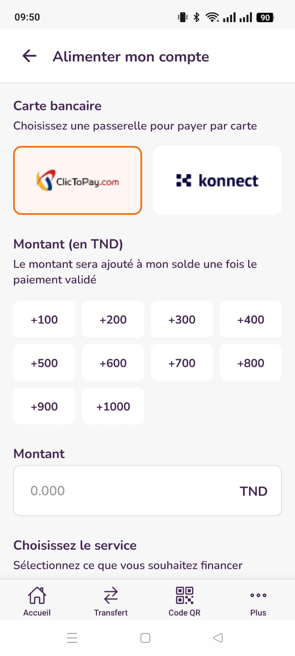Tap the Android home square button
This screenshot has width=295, height=656.
pyautogui.click(x=145, y=638)
